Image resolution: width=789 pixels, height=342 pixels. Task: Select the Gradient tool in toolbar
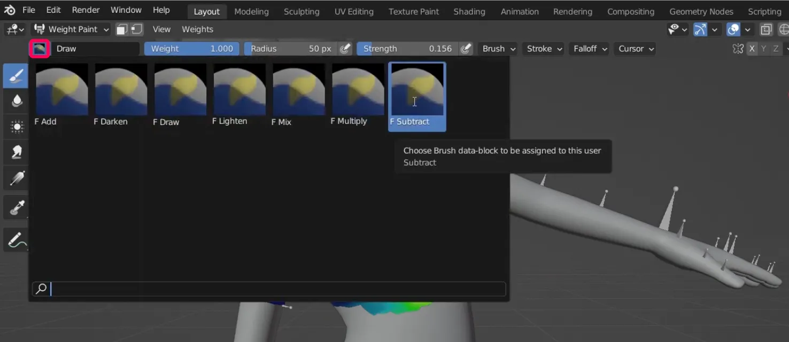click(x=16, y=177)
